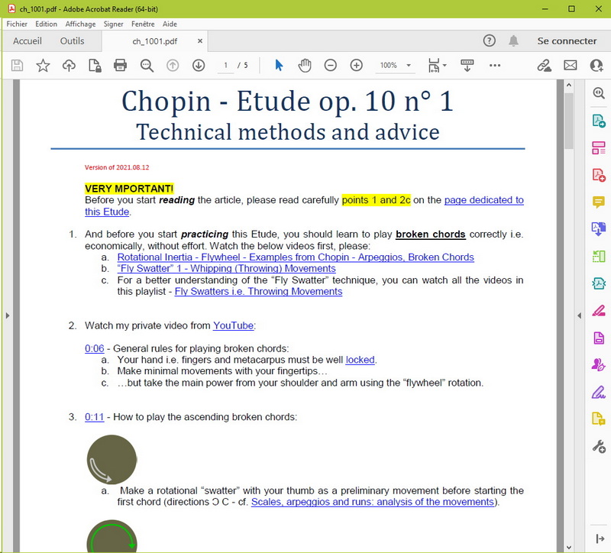The width and height of the screenshot is (611, 553).
Task: Open the Affichage menu
Action: [80, 24]
